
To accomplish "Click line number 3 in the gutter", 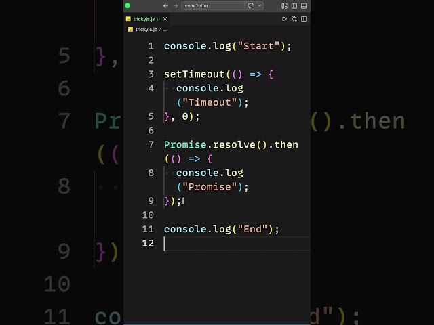I will 151,74.
